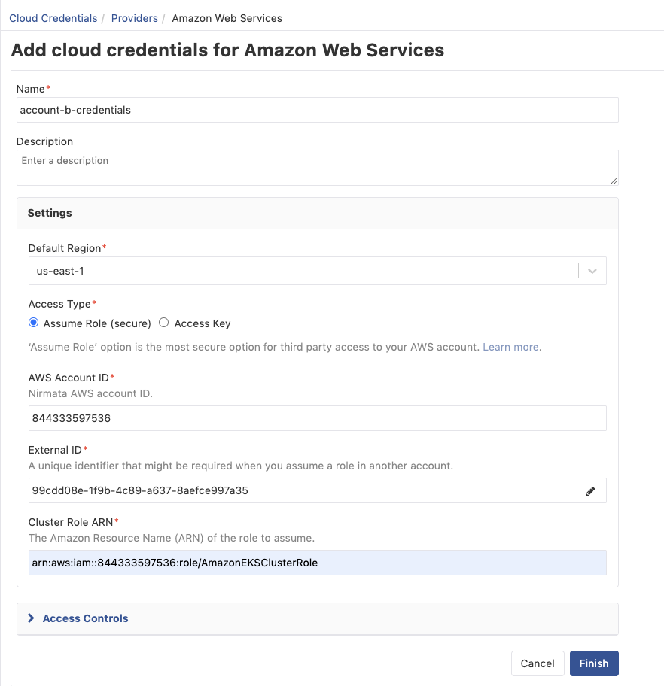Click the Finish button
The width and height of the screenshot is (664, 686).
tap(594, 663)
